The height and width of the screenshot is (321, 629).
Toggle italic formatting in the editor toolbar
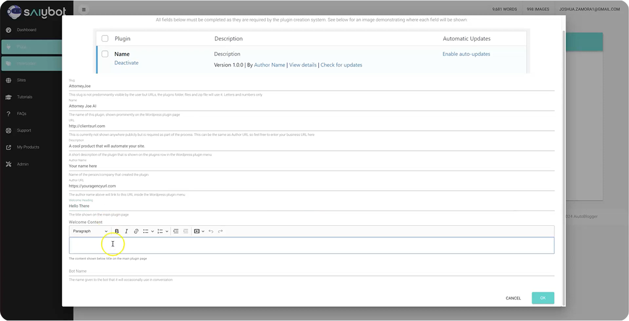pyautogui.click(x=126, y=231)
